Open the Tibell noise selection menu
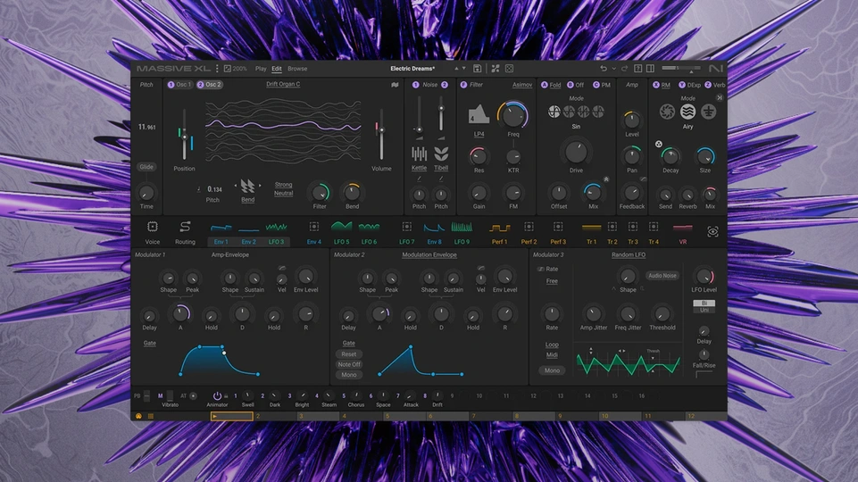The image size is (858, 482). pos(441,168)
